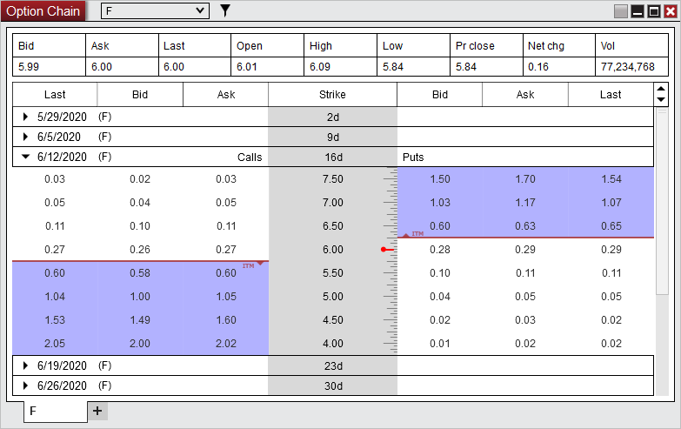
Task: Expand the 6/19/2020 expiration row
Action: click(26, 365)
